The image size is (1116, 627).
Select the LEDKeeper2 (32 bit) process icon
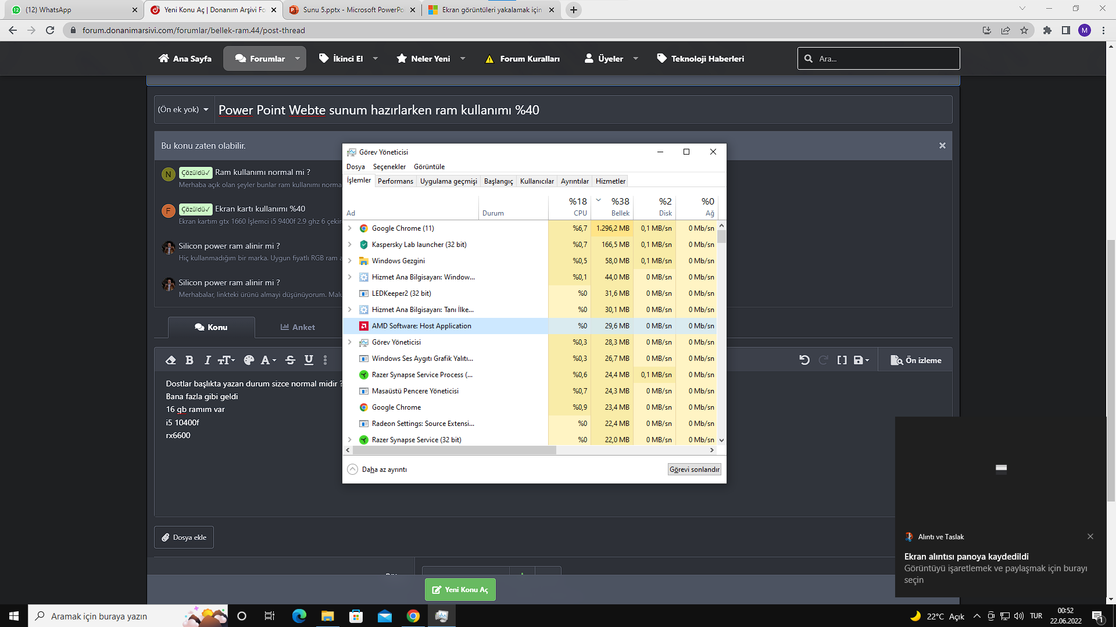click(x=364, y=293)
